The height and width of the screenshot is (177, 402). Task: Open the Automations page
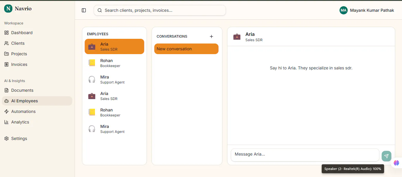37,111
